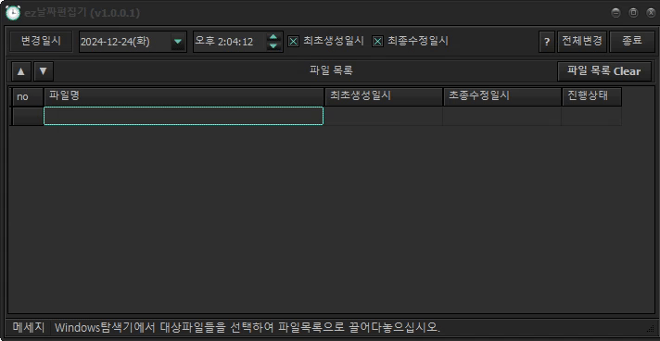Click the 전체변경 button
Image resolution: width=660 pixels, height=341 pixels.
point(582,42)
